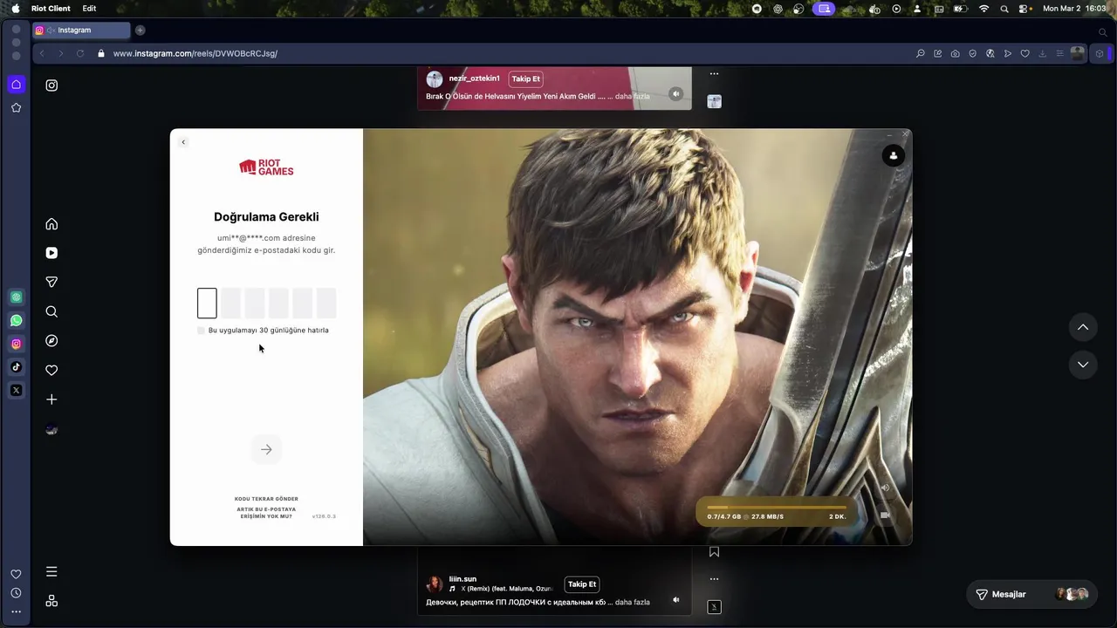Open more options dots below bookmark icon
Image resolution: width=1117 pixels, height=628 pixels.
tap(714, 578)
